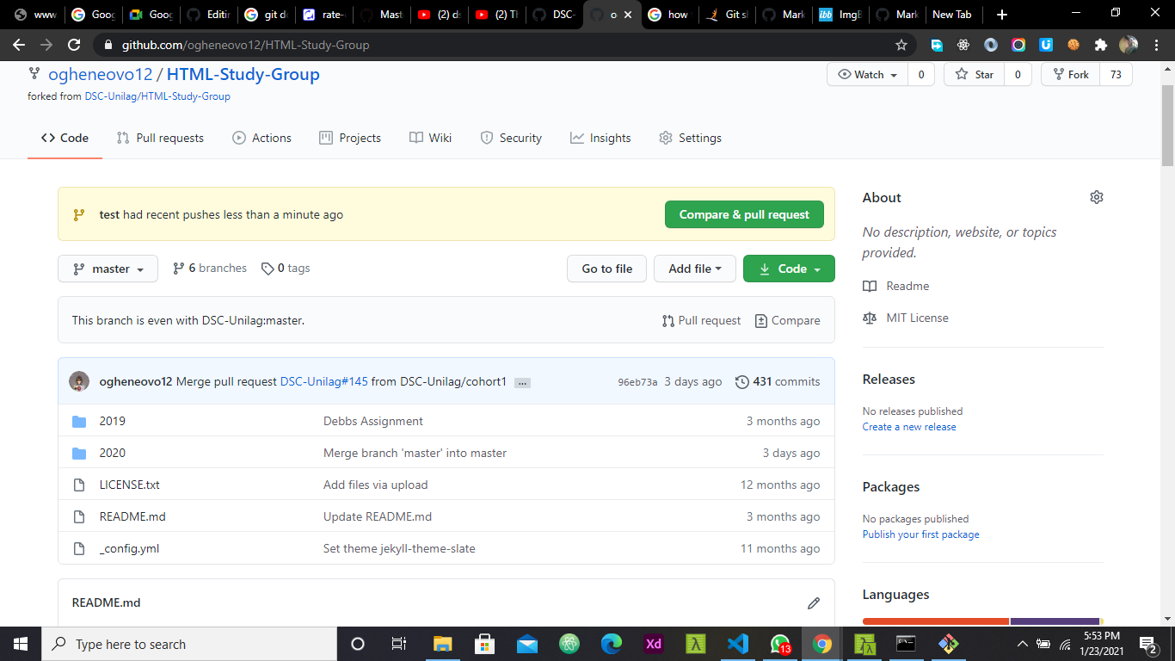Click the browser address bar URL

tap(245, 45)
